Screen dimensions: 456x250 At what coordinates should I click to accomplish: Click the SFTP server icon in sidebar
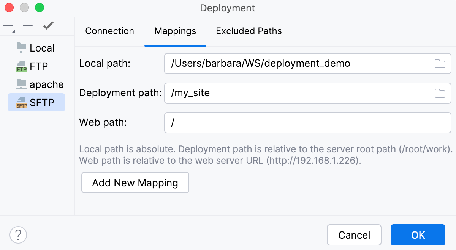pyautogui.click(x=22, y=102)
